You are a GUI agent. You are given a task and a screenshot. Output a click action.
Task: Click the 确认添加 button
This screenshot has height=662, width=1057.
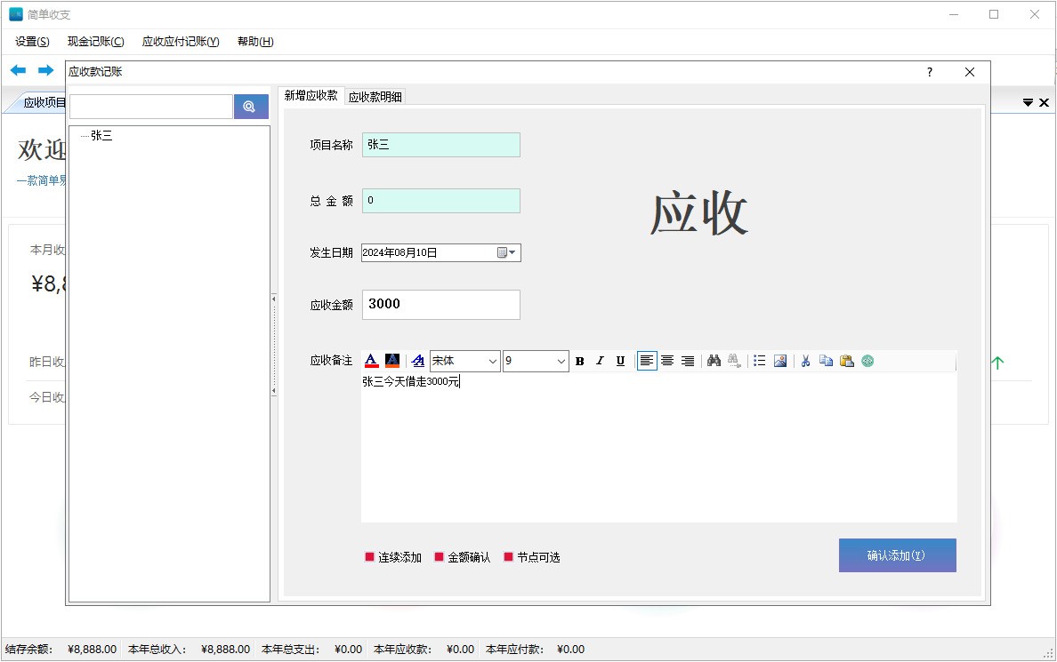[897, 555]
